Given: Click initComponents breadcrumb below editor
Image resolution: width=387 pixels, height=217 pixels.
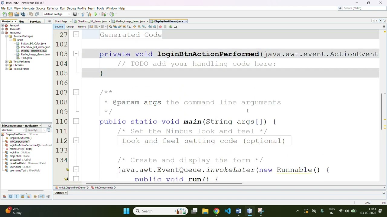Looking at the screenshot, I should pos(104,187).
